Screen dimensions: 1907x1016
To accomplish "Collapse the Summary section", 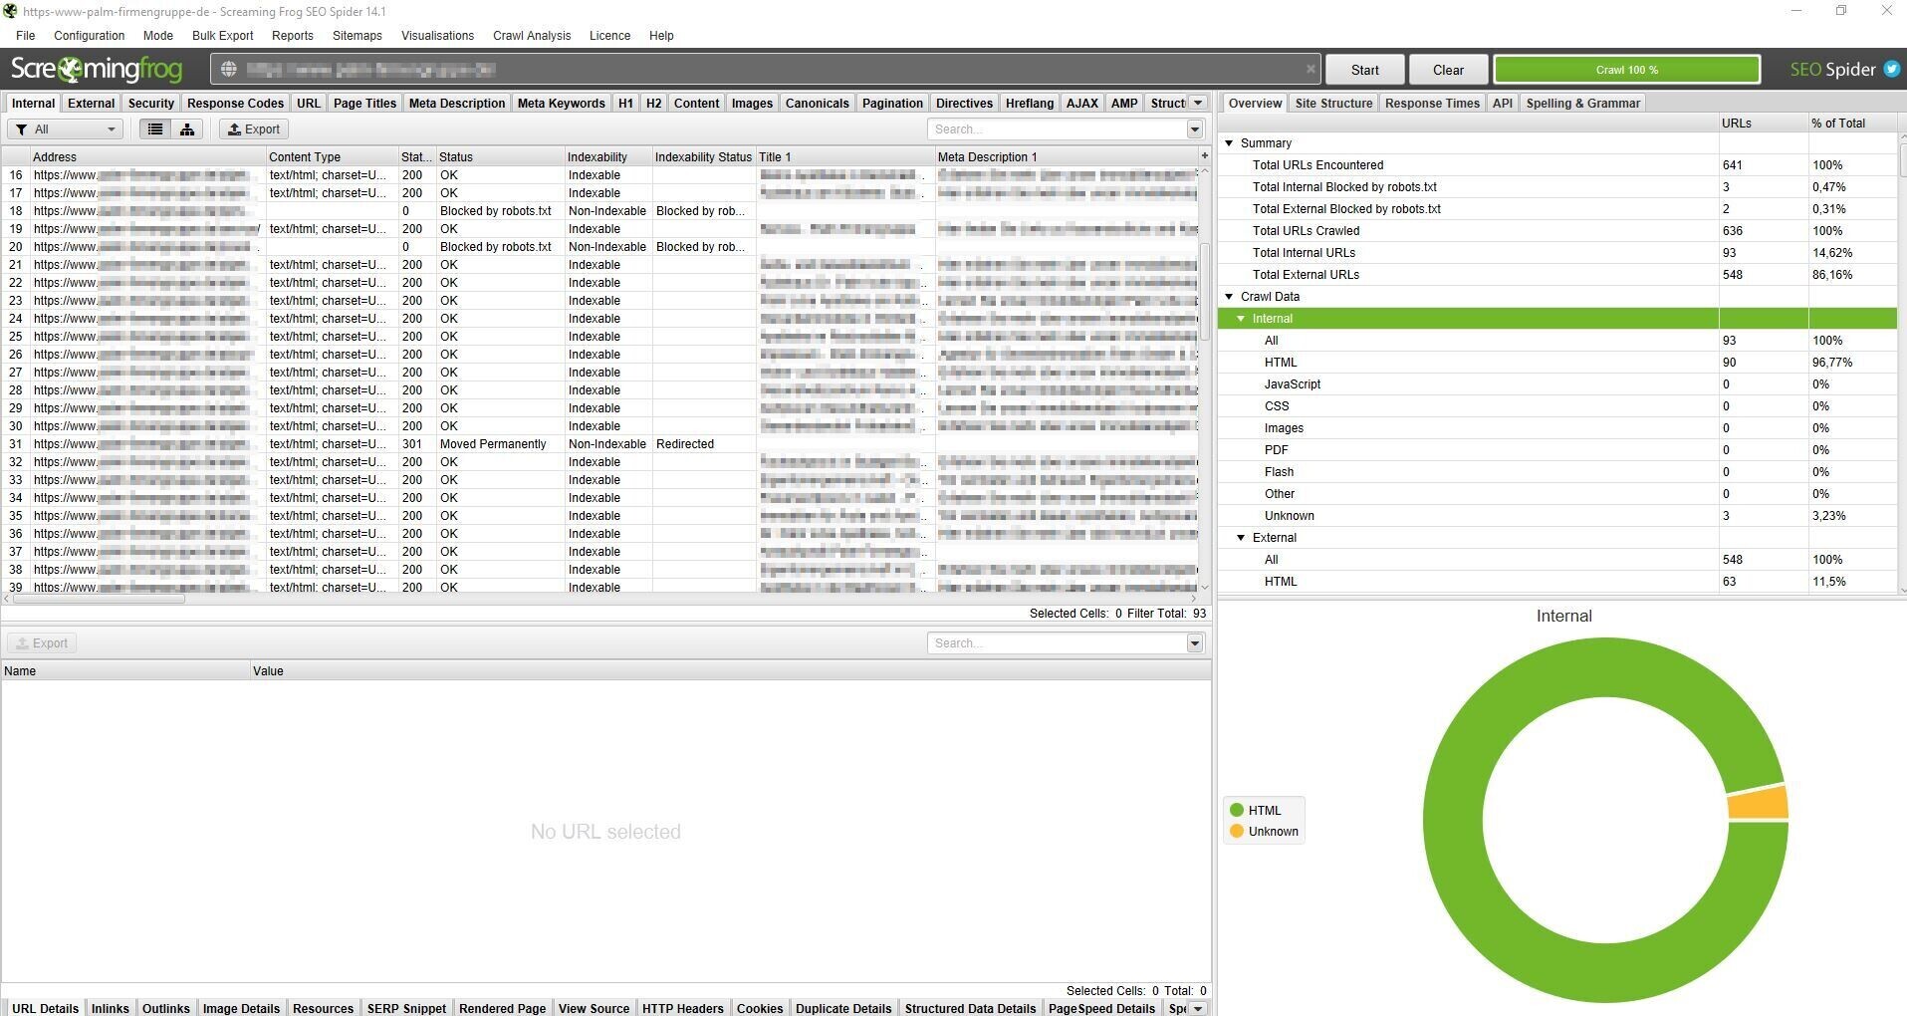I will 1229,143.
